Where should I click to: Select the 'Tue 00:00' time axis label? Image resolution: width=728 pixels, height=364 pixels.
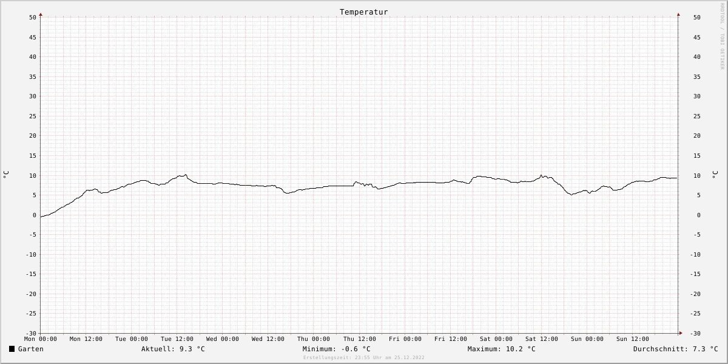pyautogui.click(x=132, y=339)
